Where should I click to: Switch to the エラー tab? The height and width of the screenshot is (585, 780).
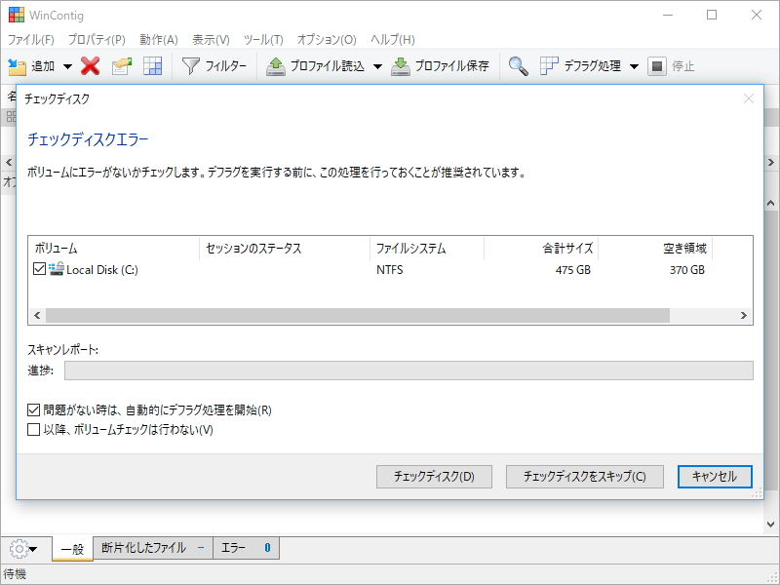[247, 548]
